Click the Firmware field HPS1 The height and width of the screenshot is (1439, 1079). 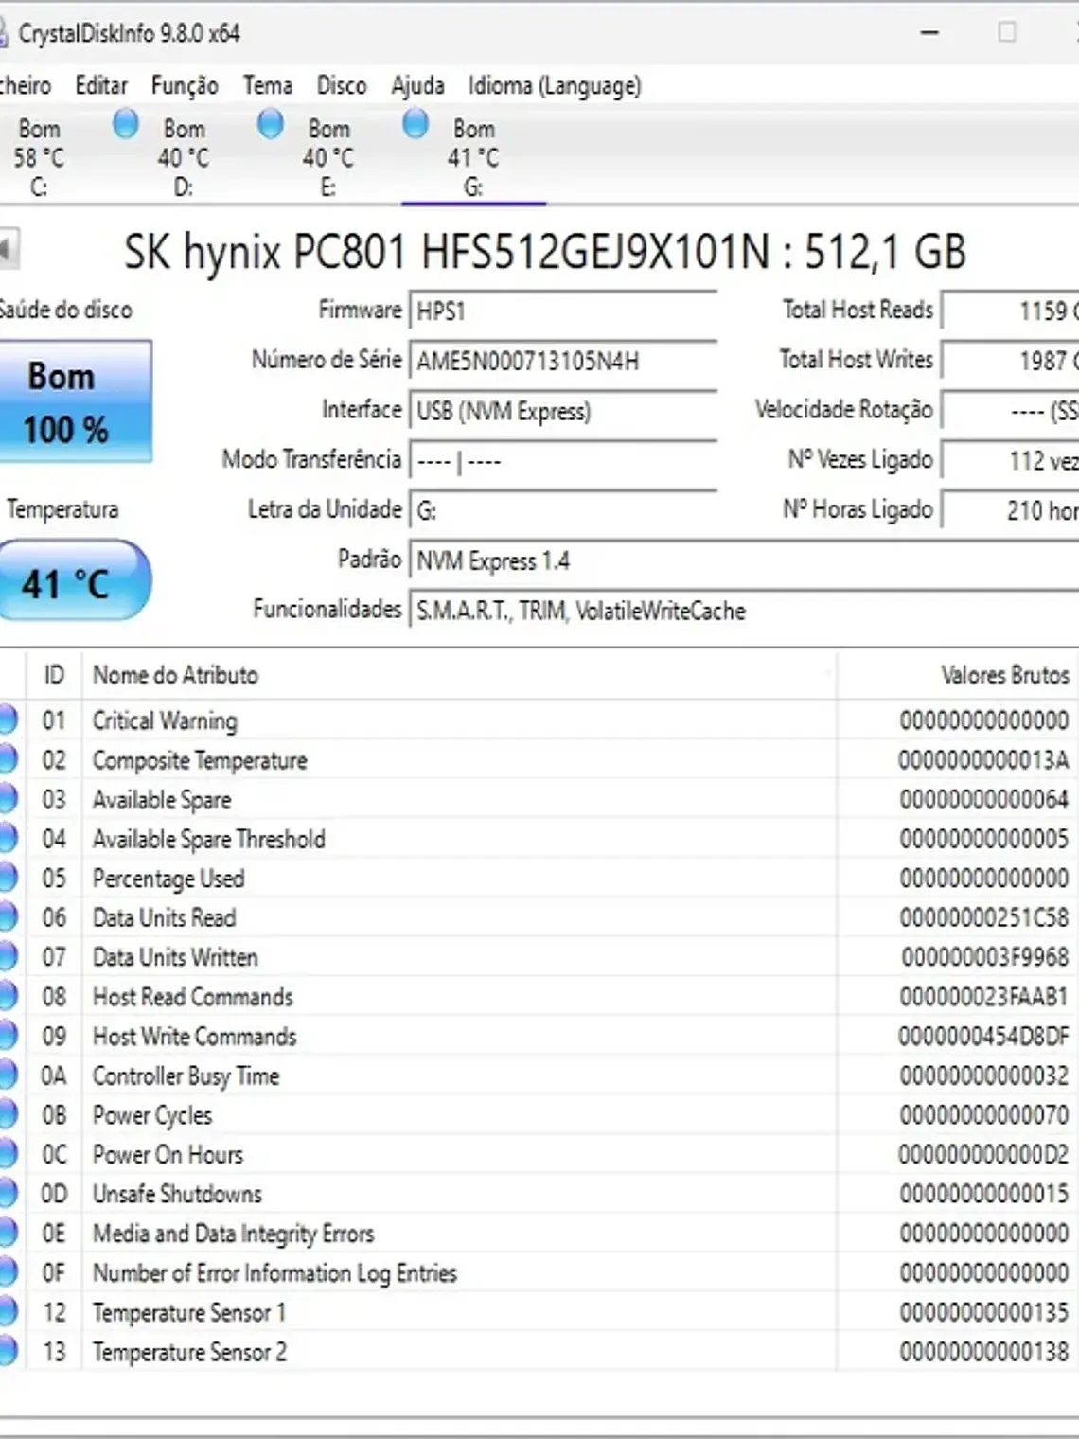563,311
